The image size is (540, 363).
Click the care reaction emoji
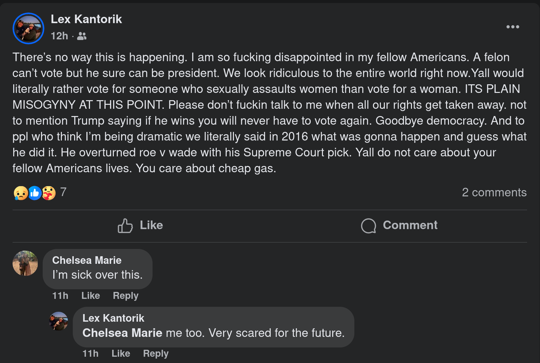49,193
